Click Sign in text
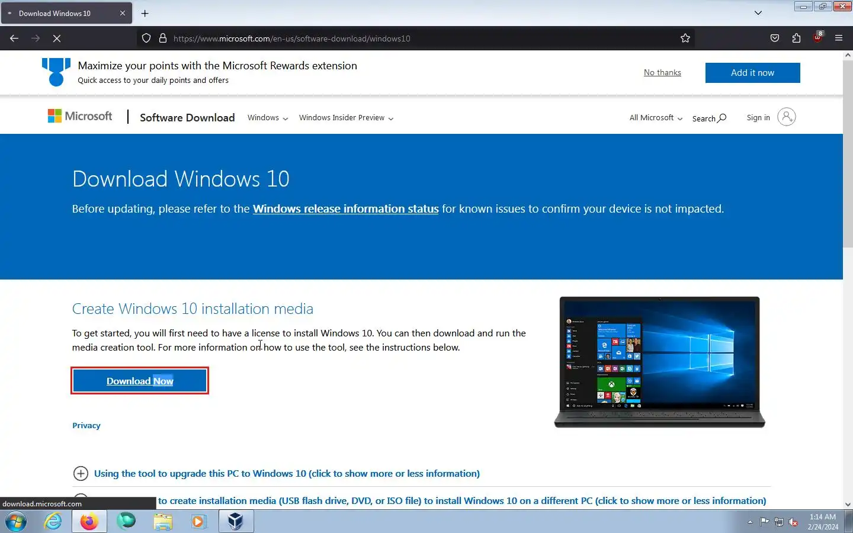The image size is (853, 533). 758,117
